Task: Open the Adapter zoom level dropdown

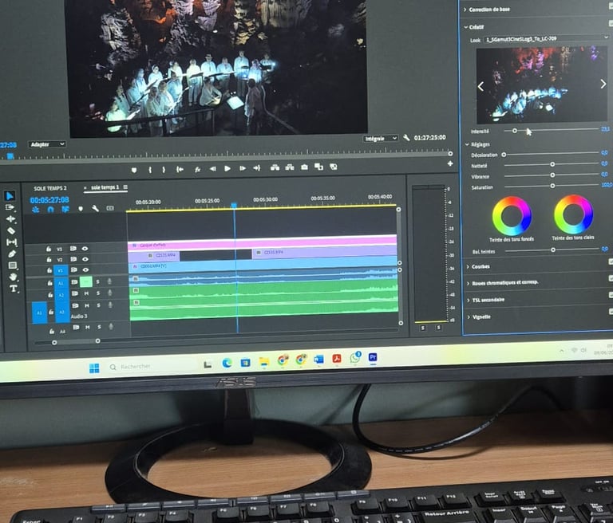Action: point(47,144)
